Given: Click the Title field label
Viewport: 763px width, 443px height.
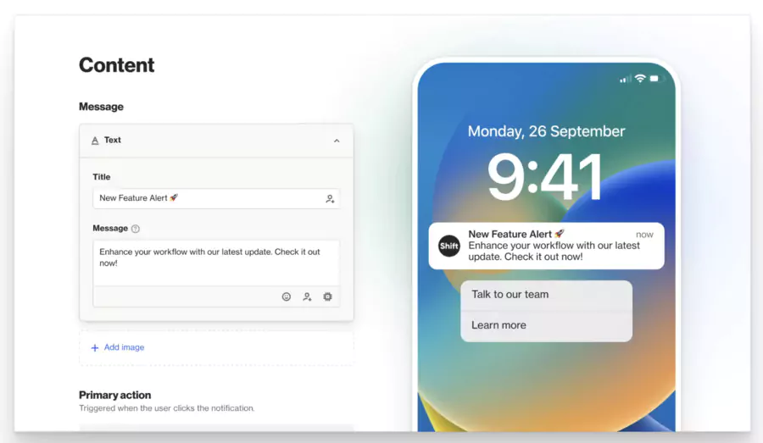Looking at the screenshot, I should [x=102, y=177].
